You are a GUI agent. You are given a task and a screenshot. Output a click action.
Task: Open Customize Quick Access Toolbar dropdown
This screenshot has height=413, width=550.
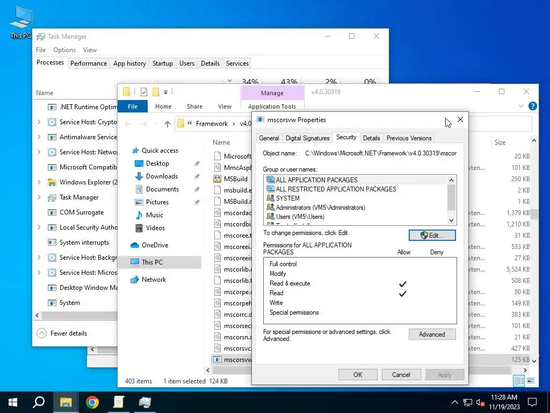click(165, 92)
